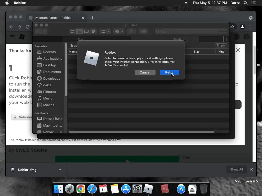Image resolution: width=262 pixels, height=196 pixels.
Task: Open Finder from the Dock
Action: [58, 189]
